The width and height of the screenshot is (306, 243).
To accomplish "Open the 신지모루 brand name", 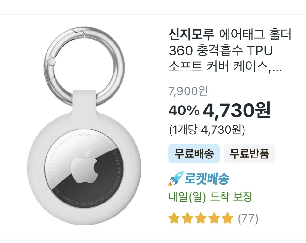I will (192, 34).
